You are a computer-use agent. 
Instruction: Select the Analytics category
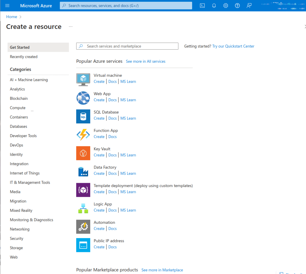tap(17, 89)
